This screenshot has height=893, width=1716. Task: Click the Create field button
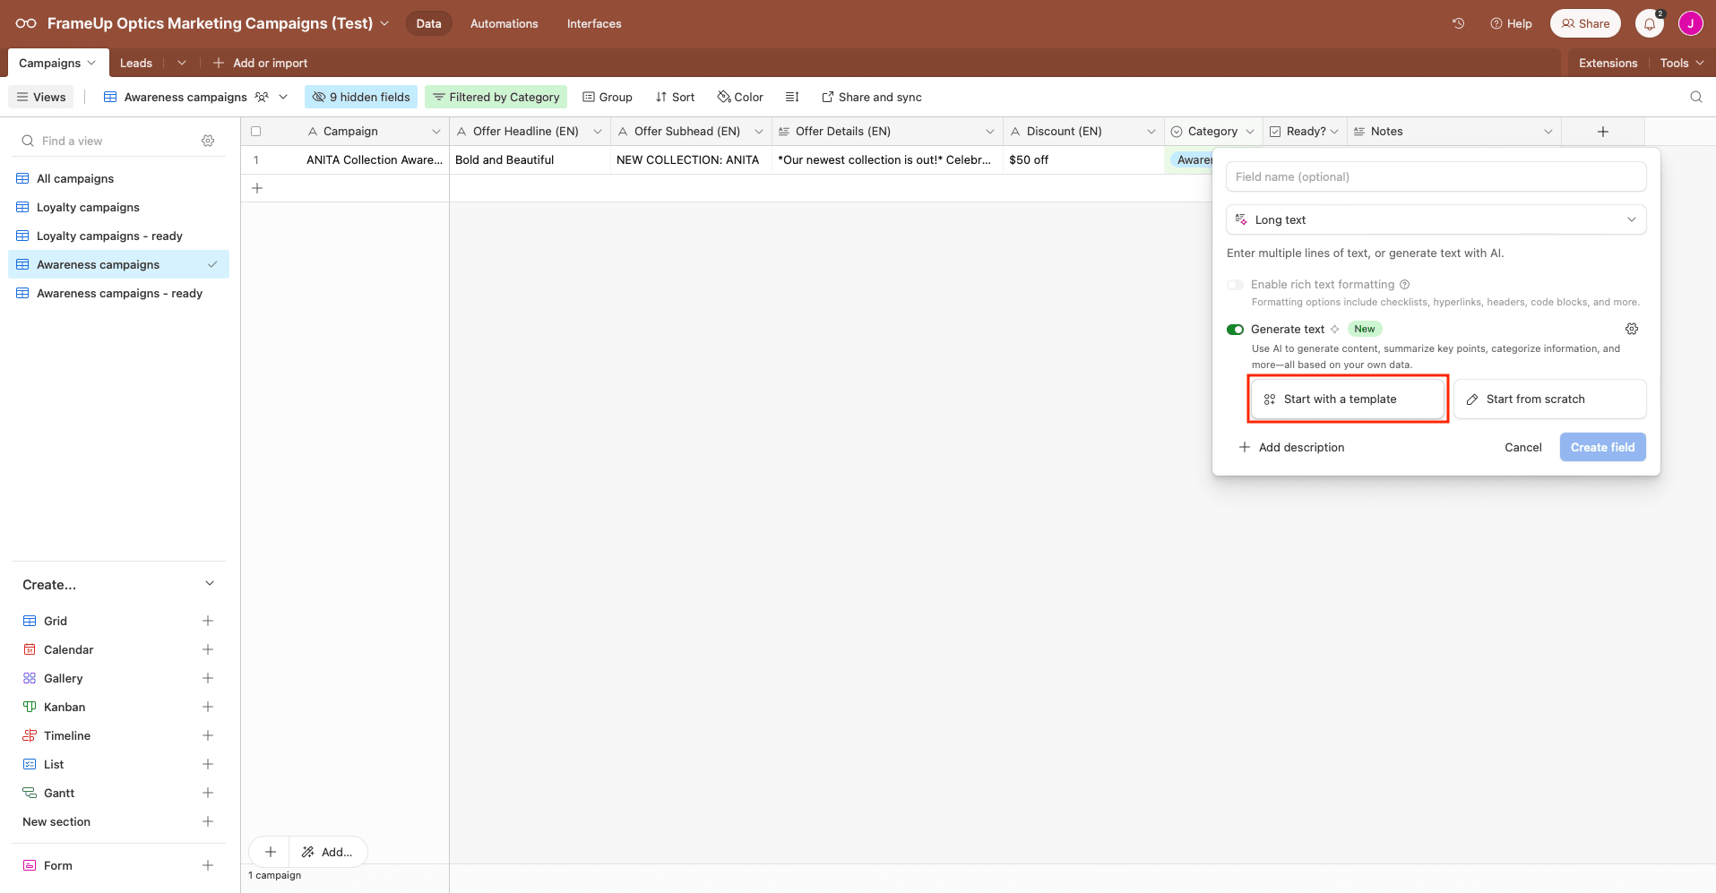pos(1602,447)
